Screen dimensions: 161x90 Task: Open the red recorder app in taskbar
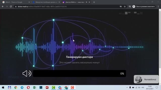pyautogui.click(x=47, y=87)
